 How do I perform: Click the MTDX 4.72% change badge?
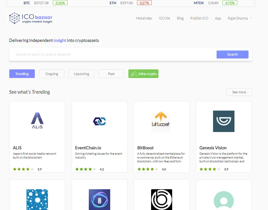pos(230,3)
